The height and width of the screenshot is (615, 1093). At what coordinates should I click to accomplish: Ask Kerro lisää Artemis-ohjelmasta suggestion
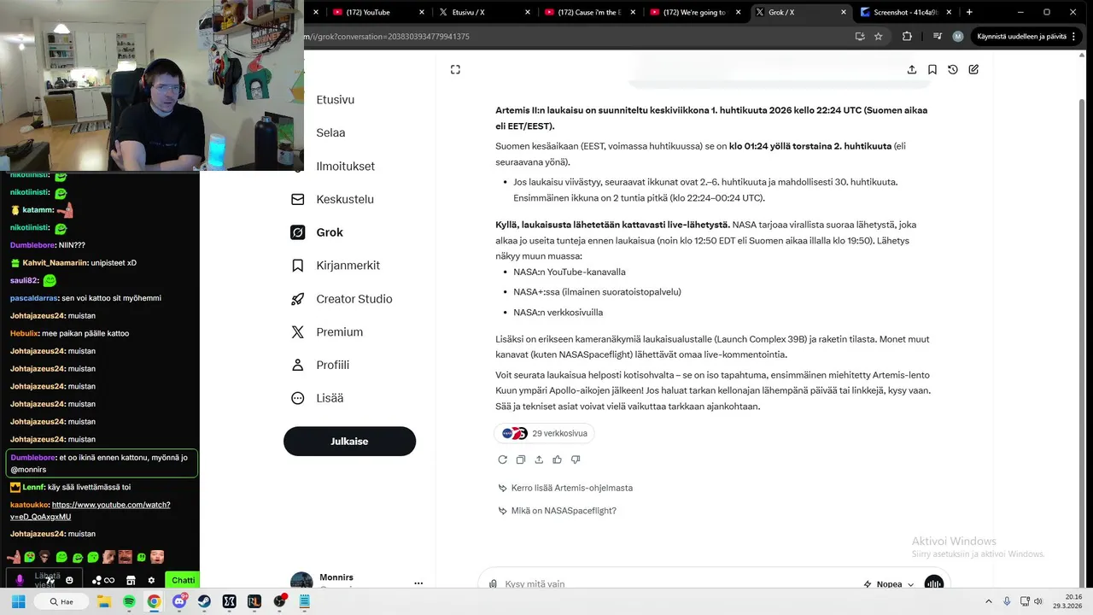coord(565,488)
